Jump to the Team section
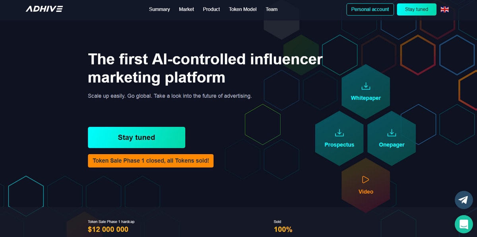This screenshot has height=237, width=477. tap(271, 9)
